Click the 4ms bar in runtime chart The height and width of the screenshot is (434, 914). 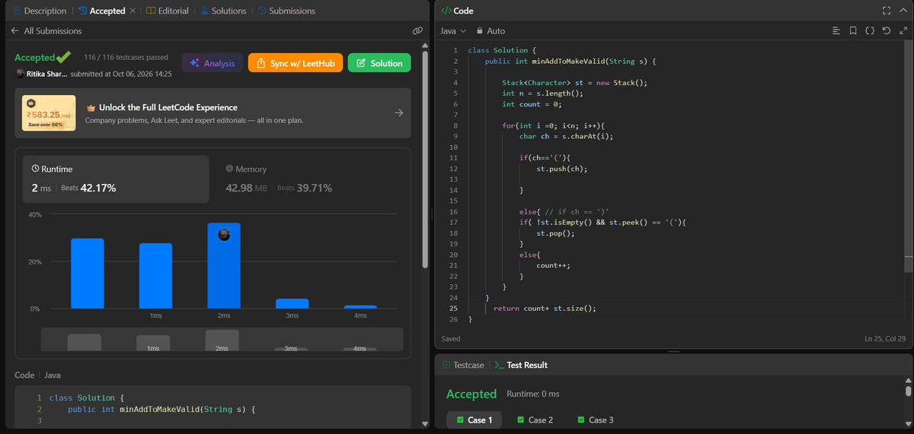coord(360,306)
